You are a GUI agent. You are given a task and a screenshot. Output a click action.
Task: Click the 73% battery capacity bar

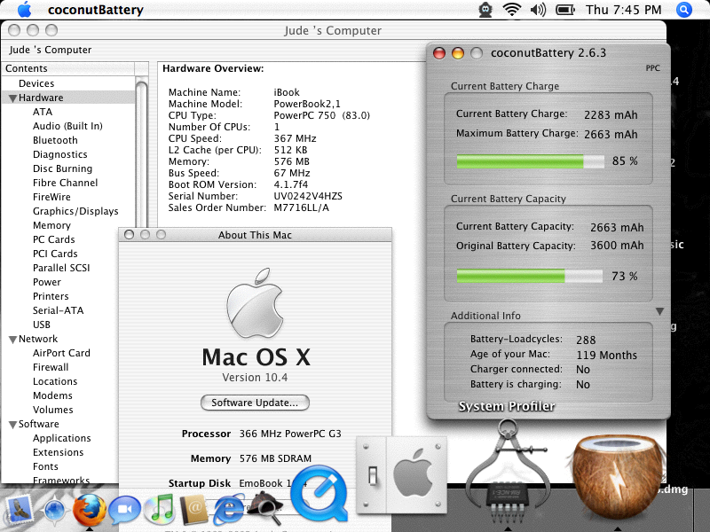529,276
